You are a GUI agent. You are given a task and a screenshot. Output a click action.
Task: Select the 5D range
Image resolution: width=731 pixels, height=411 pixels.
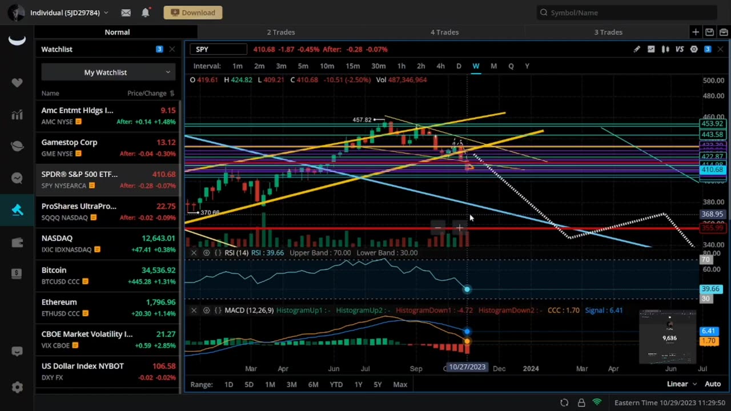(x=249, y=384)
